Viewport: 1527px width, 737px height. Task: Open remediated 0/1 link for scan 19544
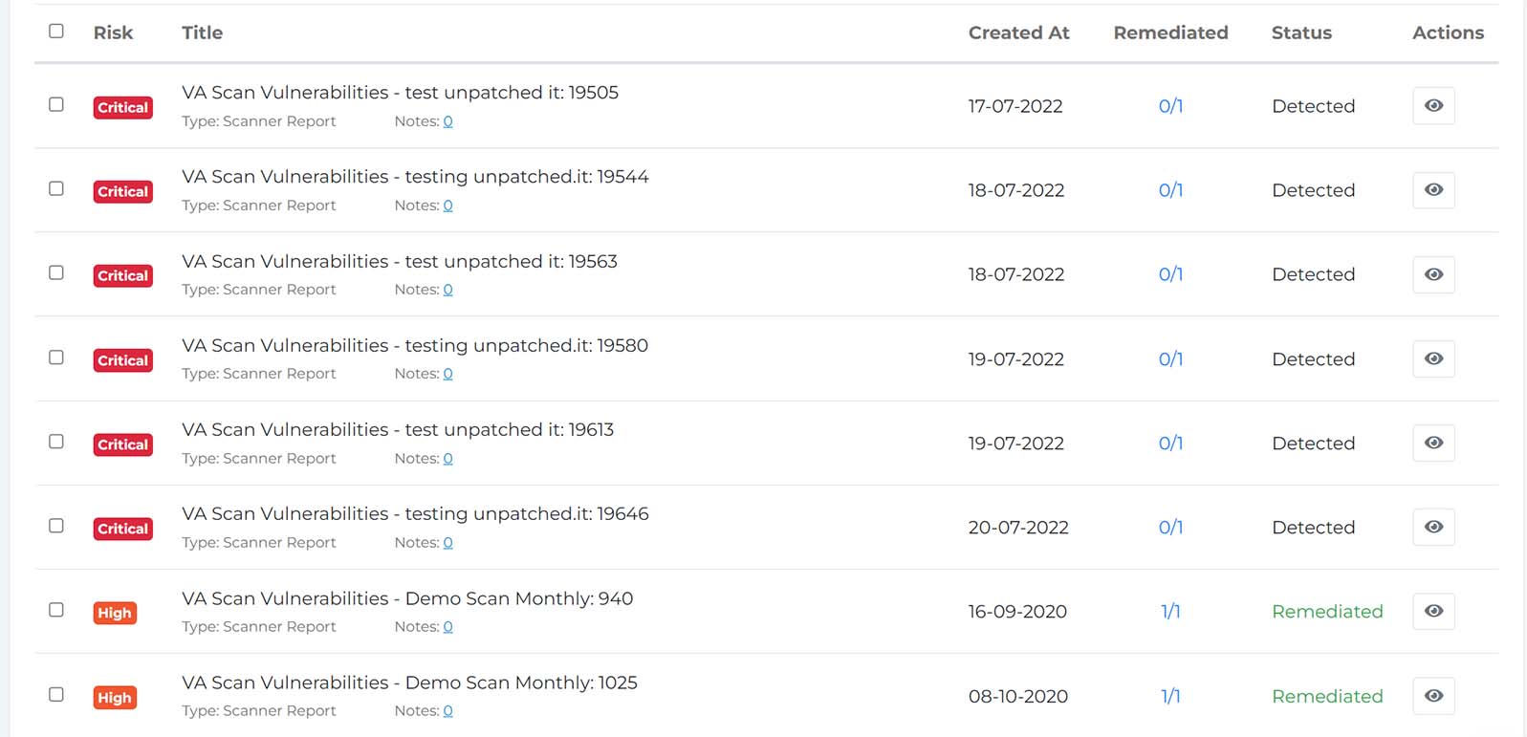tap(1170, 190)
